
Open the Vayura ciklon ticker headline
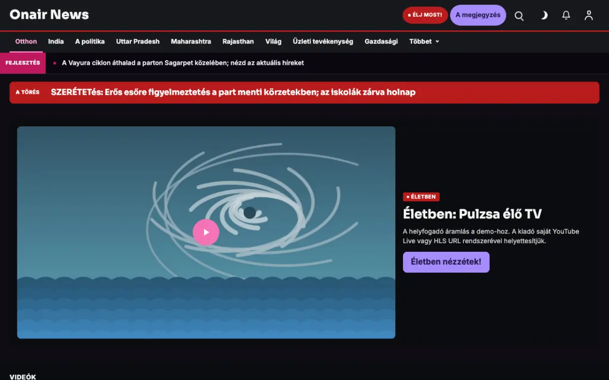click(x=183, y=63)
